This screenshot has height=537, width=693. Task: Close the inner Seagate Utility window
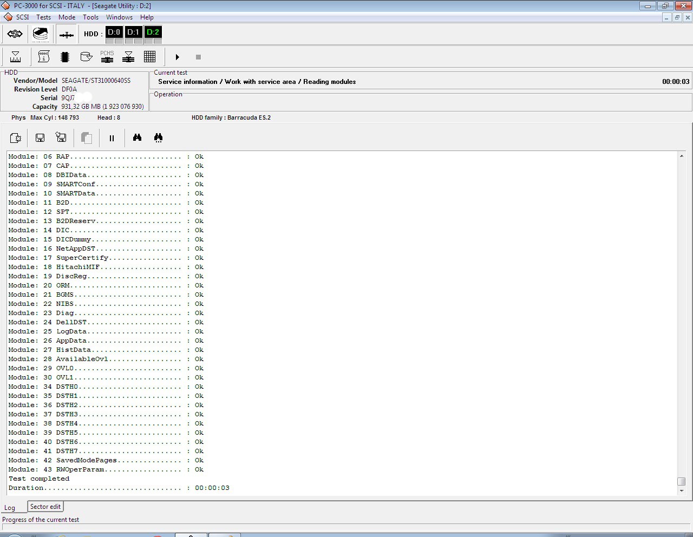click(x=688, y=17)
